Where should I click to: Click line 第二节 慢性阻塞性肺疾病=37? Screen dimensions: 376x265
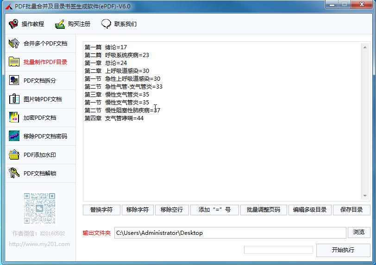point(122,110)
